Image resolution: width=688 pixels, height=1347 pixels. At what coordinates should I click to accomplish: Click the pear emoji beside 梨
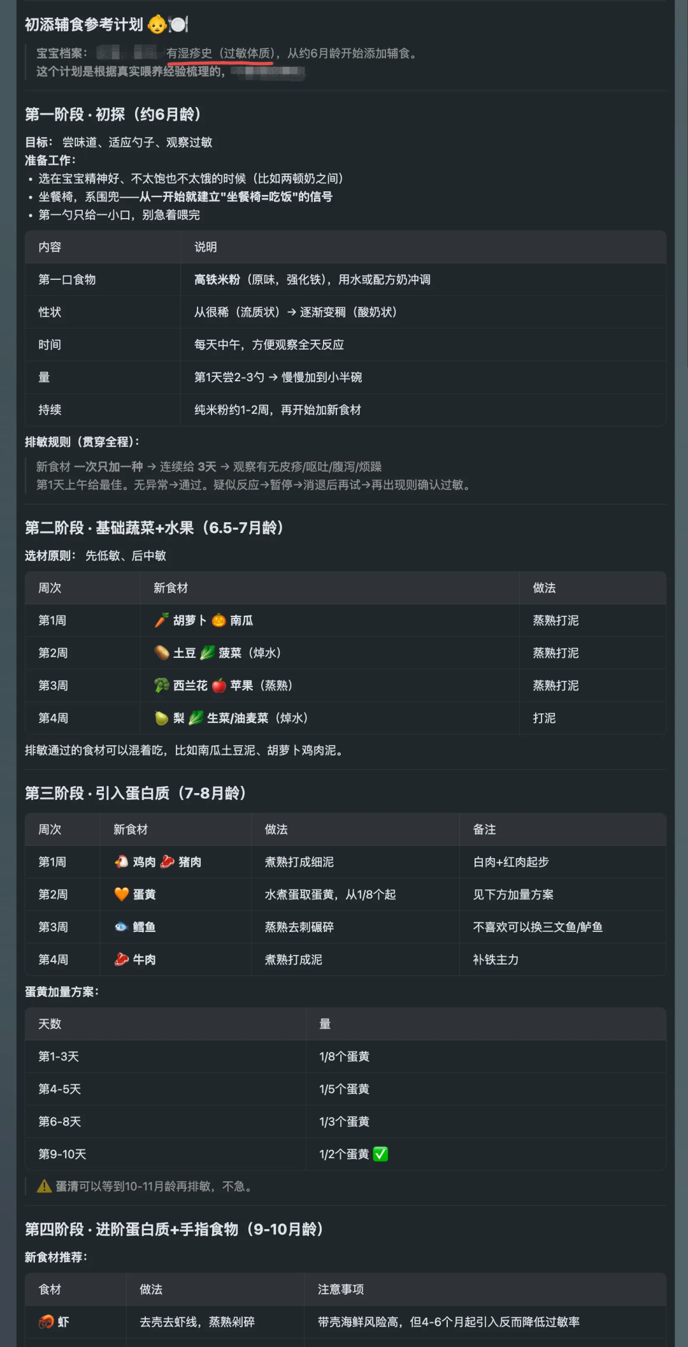[162, 718]
